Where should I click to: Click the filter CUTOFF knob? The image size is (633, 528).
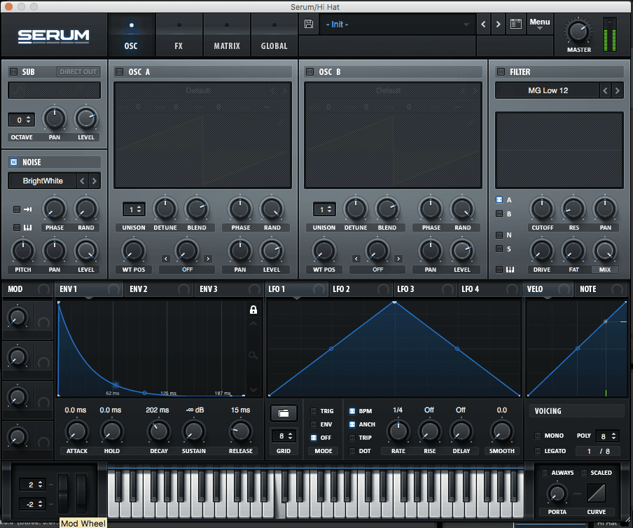point(542,208)
